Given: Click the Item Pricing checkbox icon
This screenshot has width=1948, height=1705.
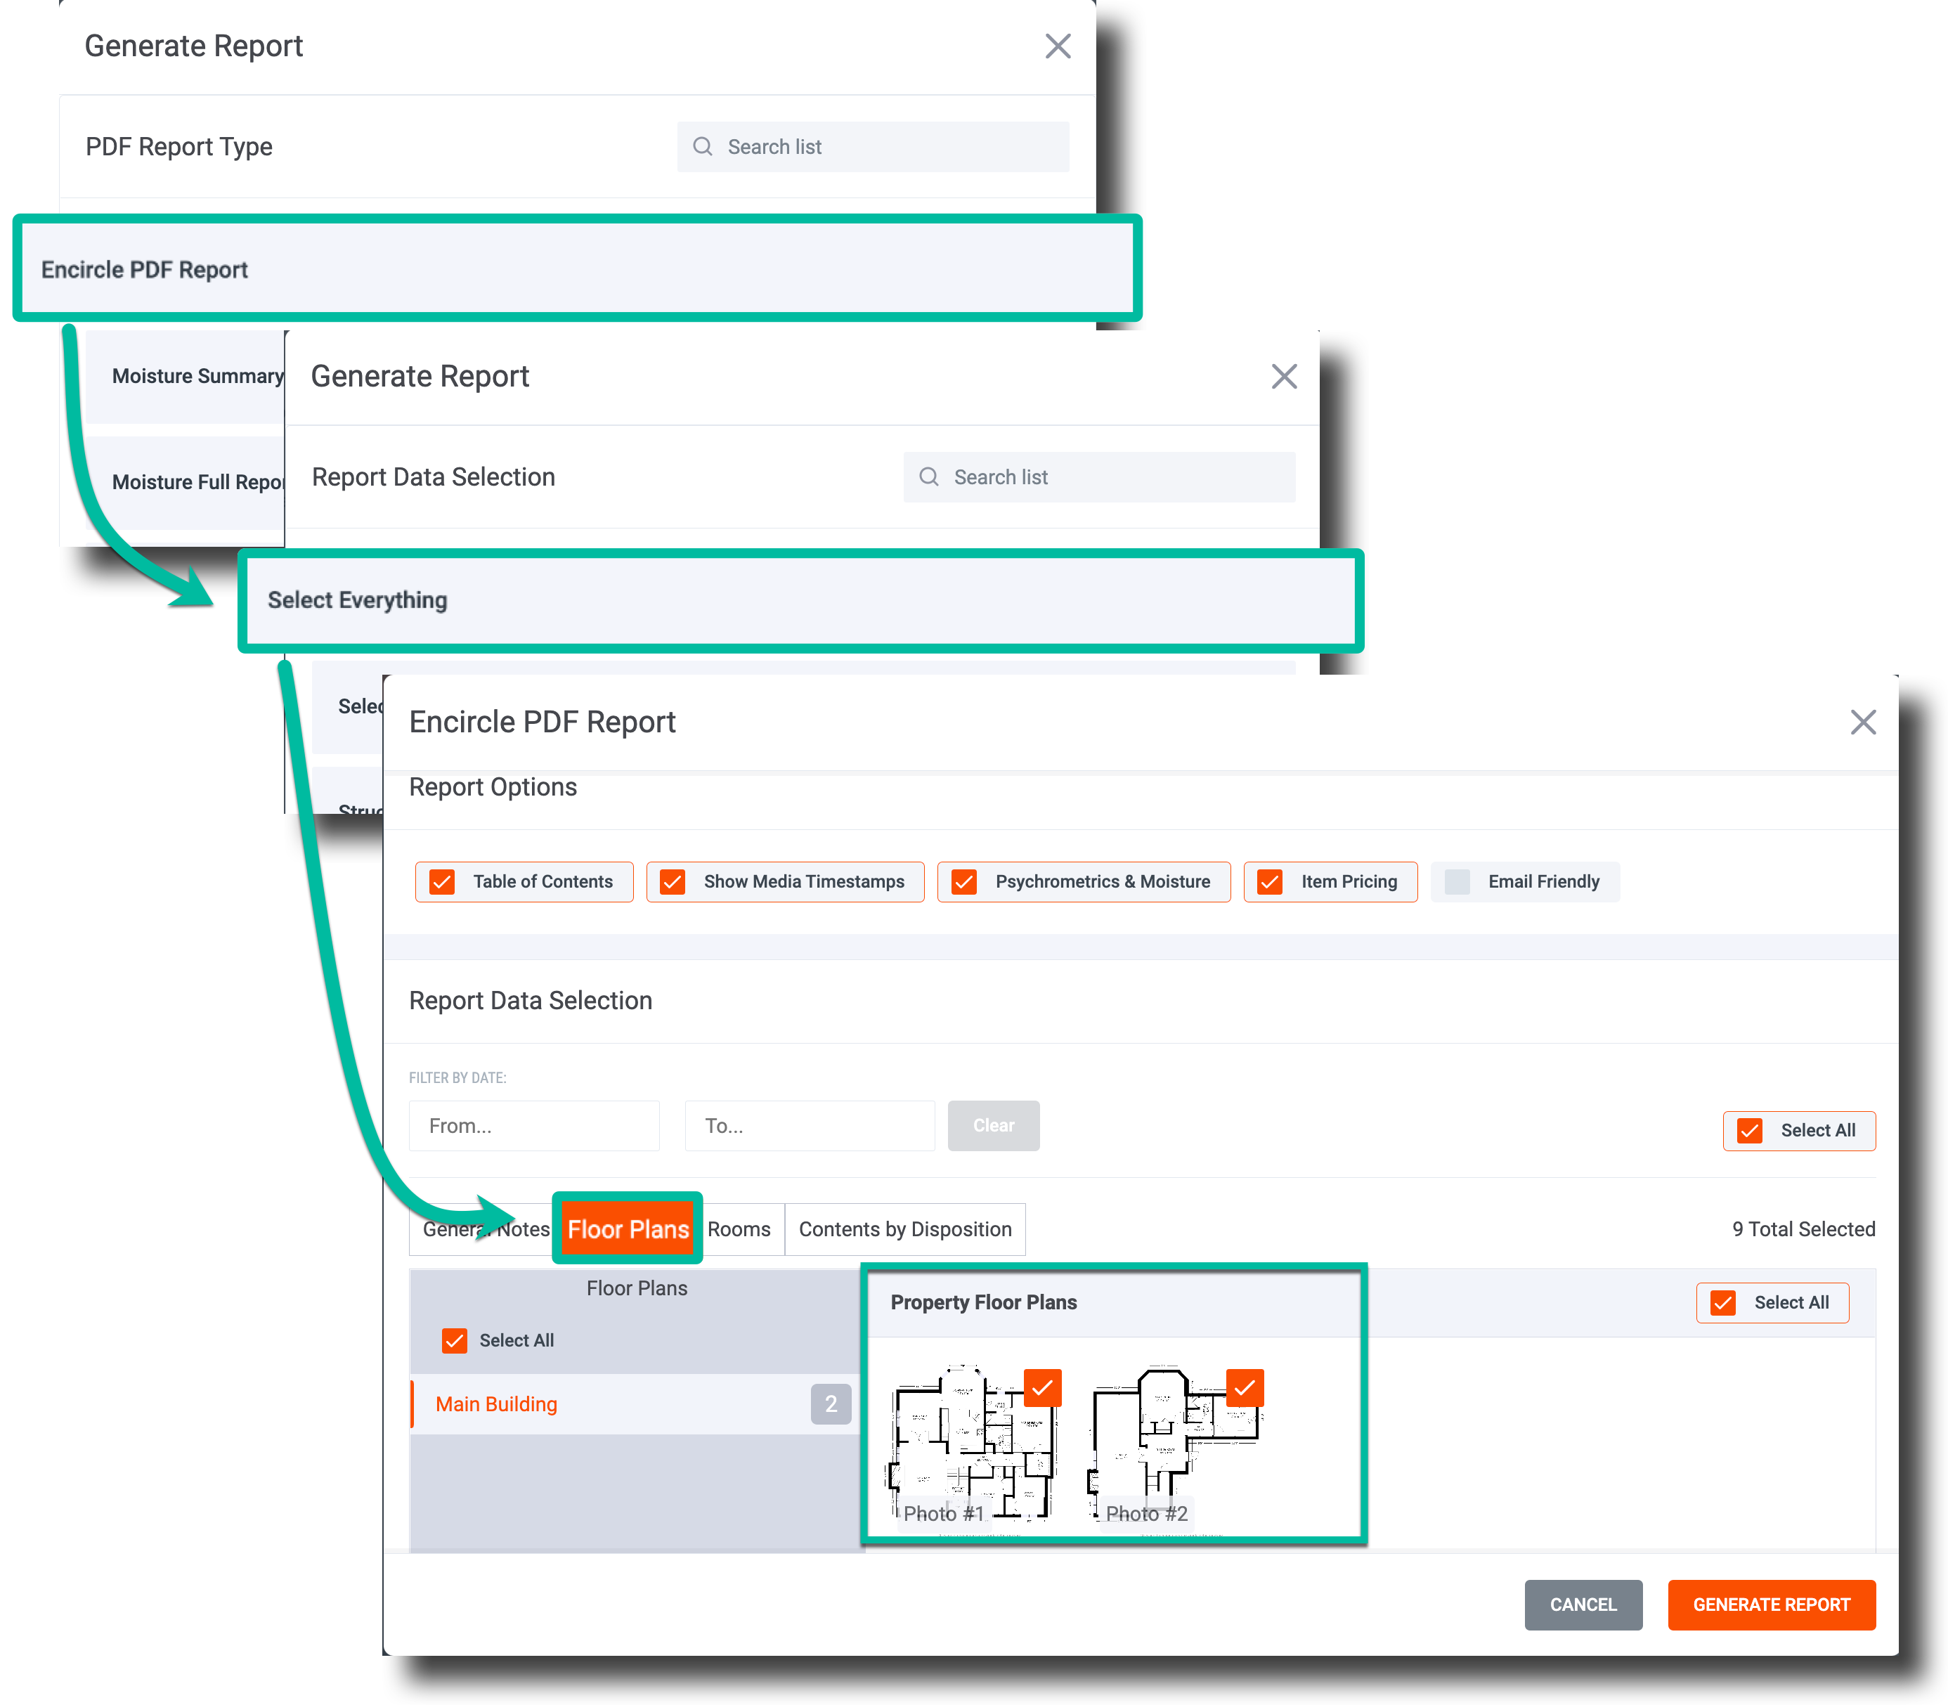Looking at the screenshot, I should pyautogui.click(x=1269, y=880).
